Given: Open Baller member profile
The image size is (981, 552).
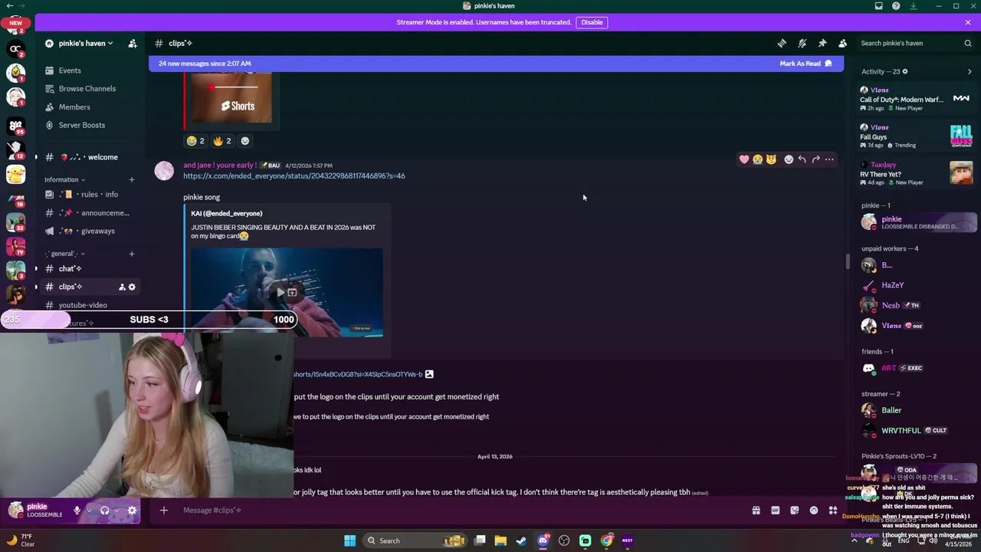Looking at the screenshot, I should click(x=916, y=410).
